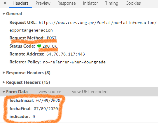Click view URL encoded link
Screen dimensions: 159x123
pos(90,92)
